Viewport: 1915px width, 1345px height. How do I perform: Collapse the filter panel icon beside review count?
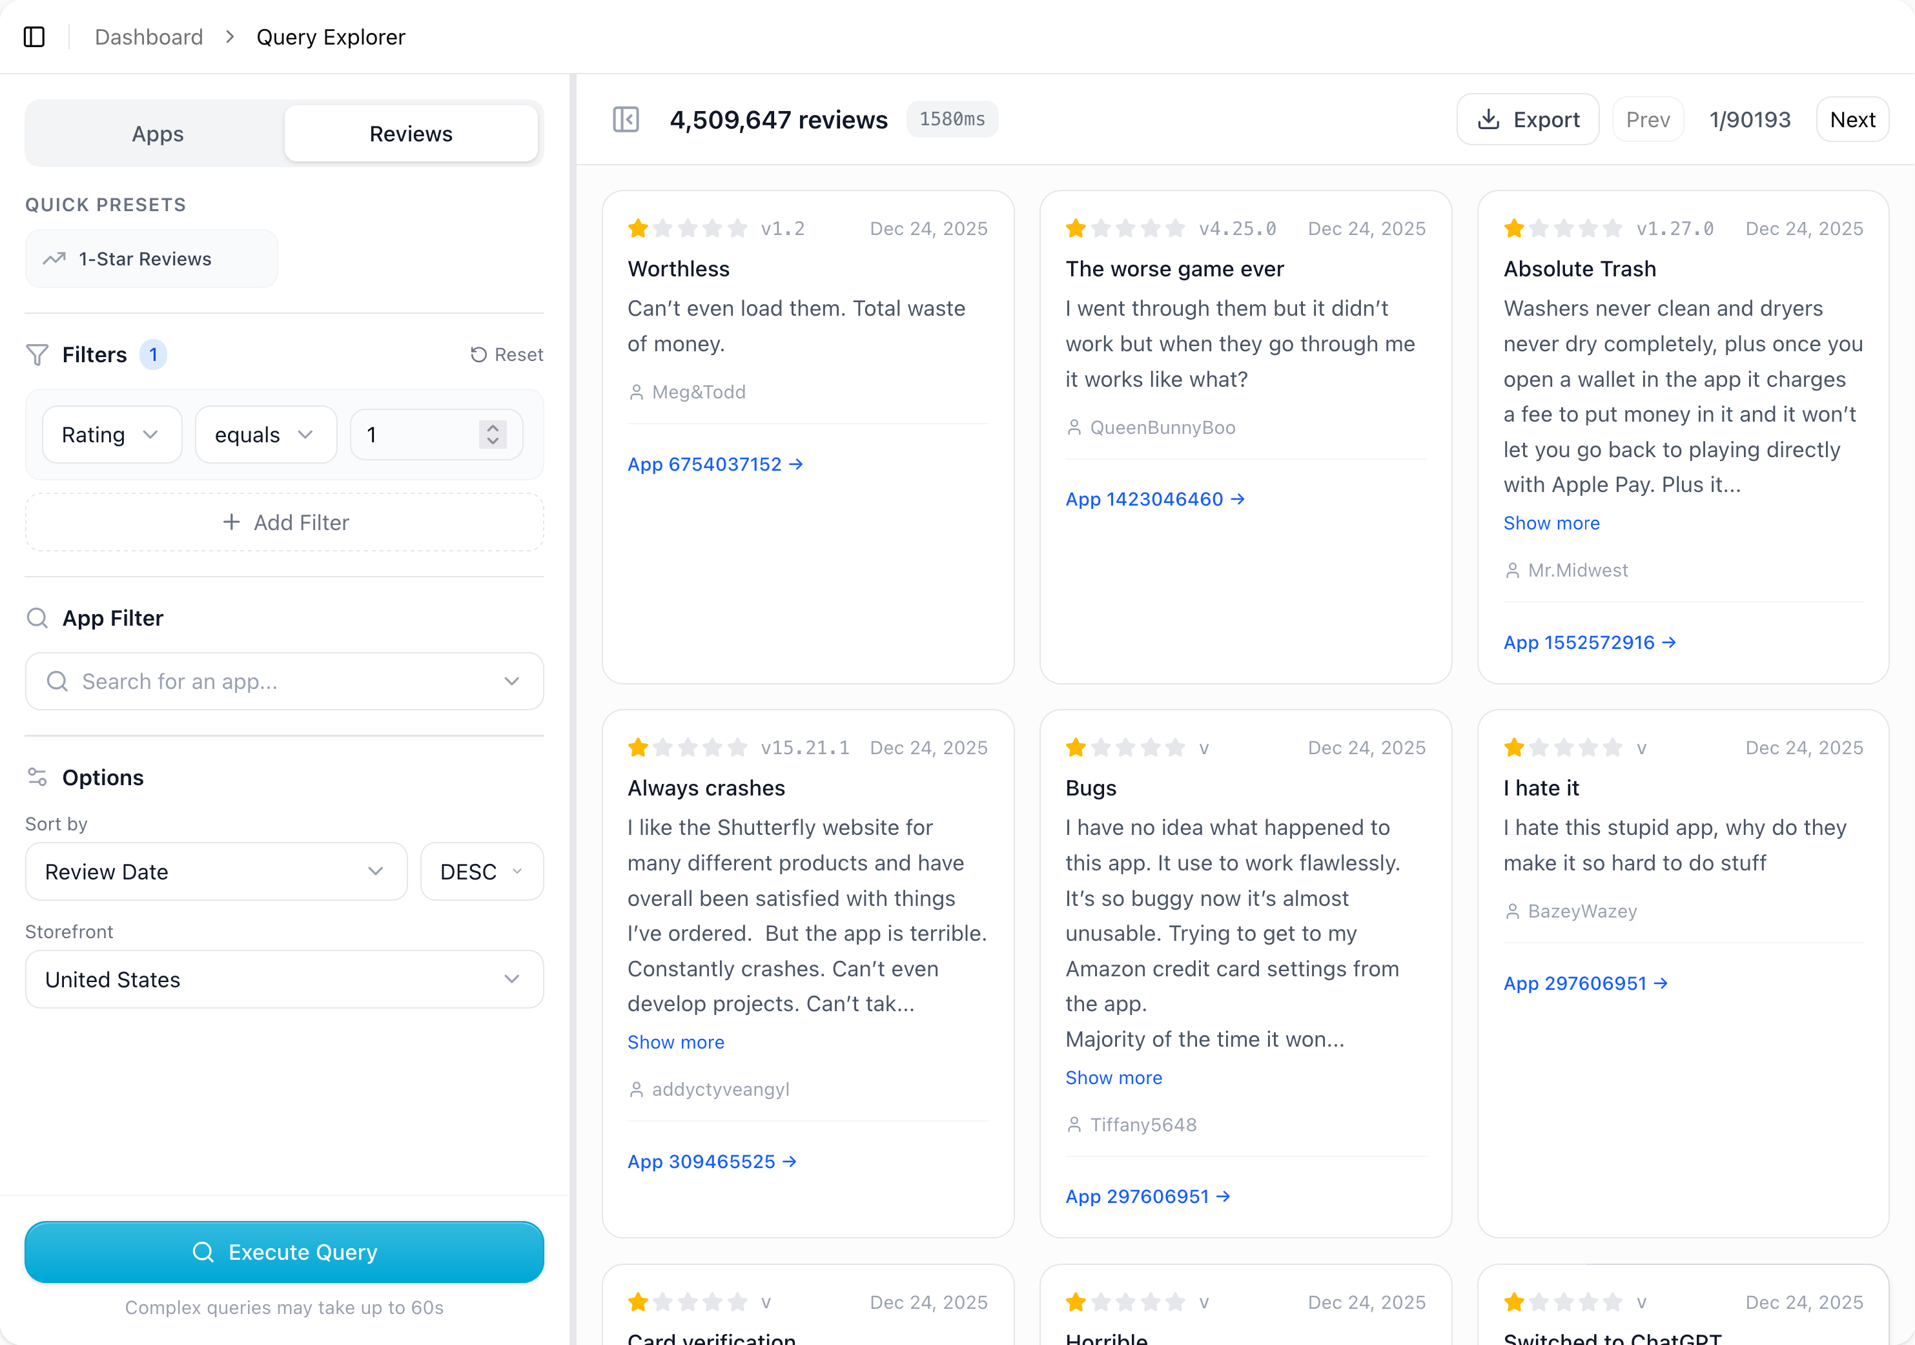pos(626,119)
